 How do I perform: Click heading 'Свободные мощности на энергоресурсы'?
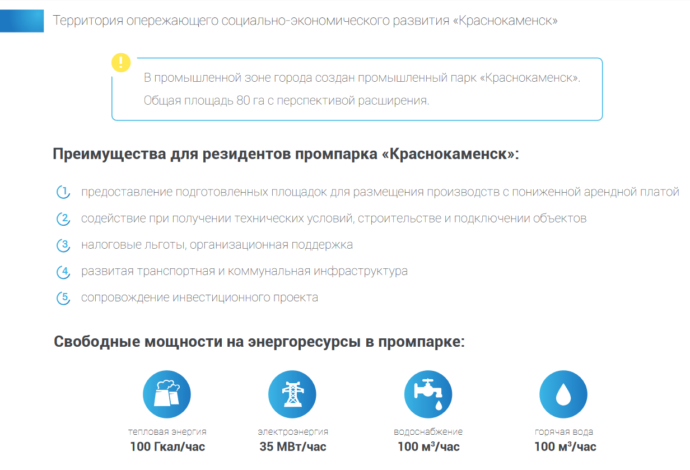(259, 342)
